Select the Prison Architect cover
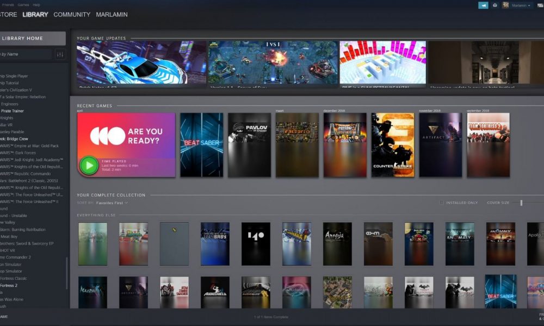Viewport: 544px width, 326px height. point(345,145)
